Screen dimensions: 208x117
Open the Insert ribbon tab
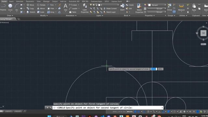tap(11, 1)
